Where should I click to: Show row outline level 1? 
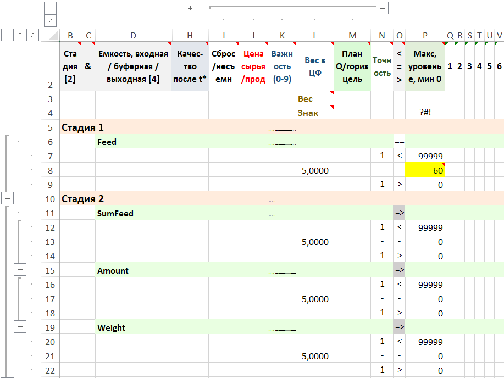tap(8, 35)
